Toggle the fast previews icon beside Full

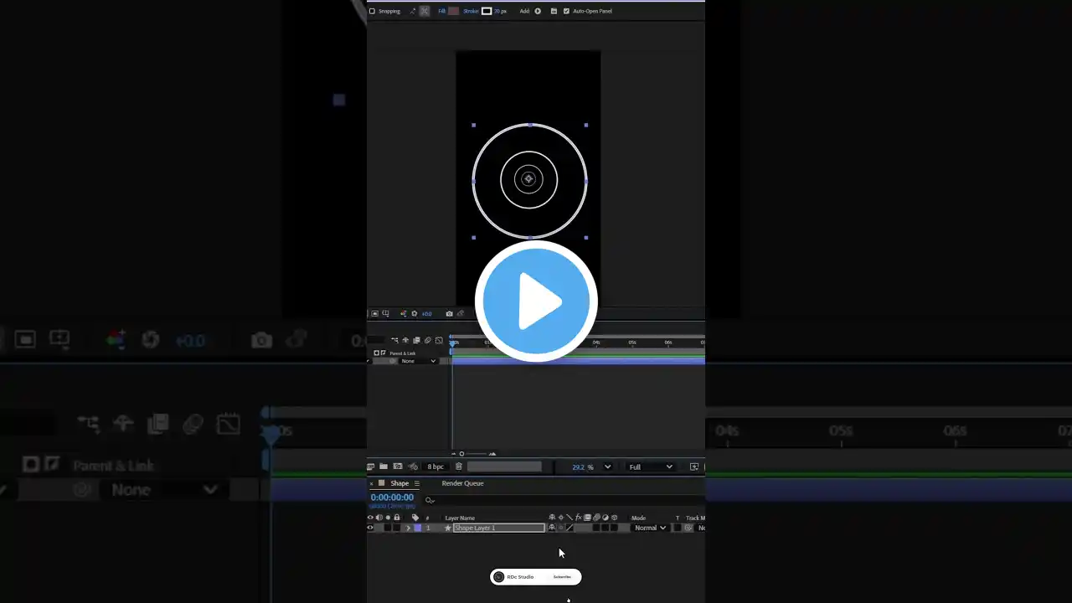point(694,466)
